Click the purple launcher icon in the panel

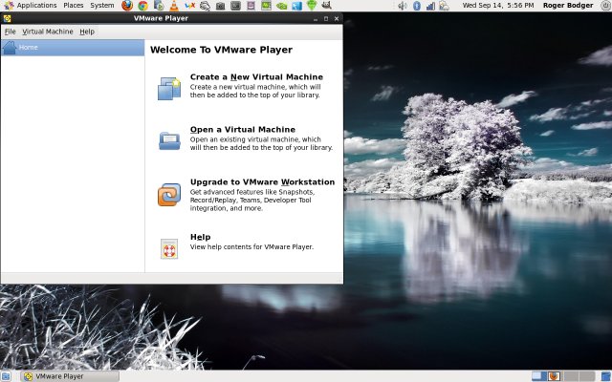click(x=251, y=6)
